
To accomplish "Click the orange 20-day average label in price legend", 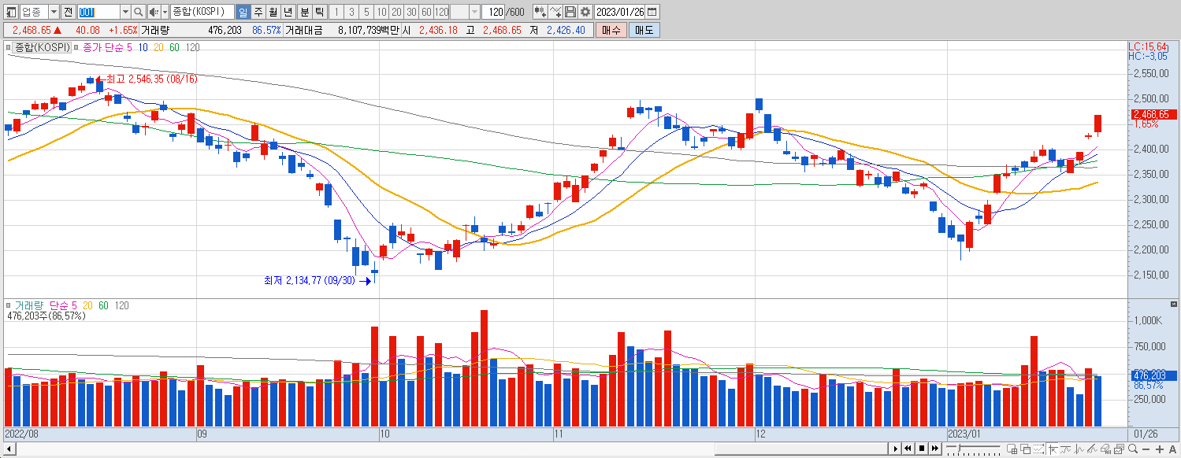I will [x=158, y=47].
